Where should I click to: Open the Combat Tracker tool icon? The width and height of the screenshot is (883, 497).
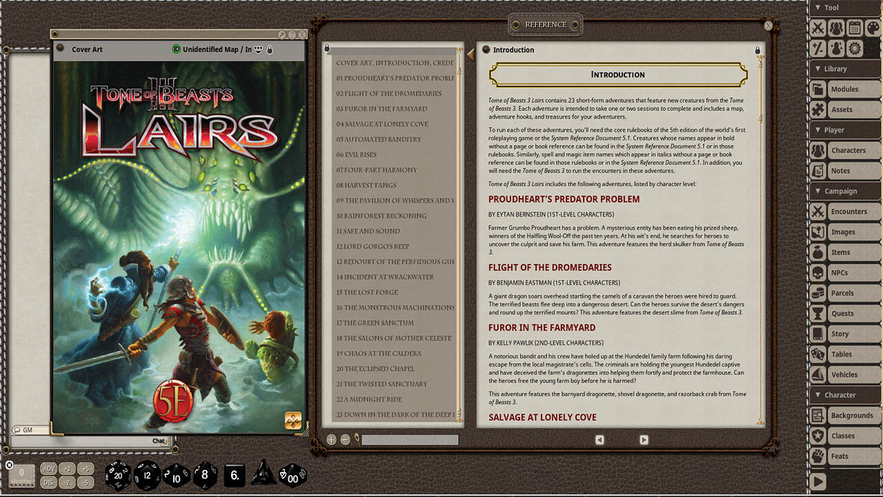pyautogui.click(x=817, y=28)
